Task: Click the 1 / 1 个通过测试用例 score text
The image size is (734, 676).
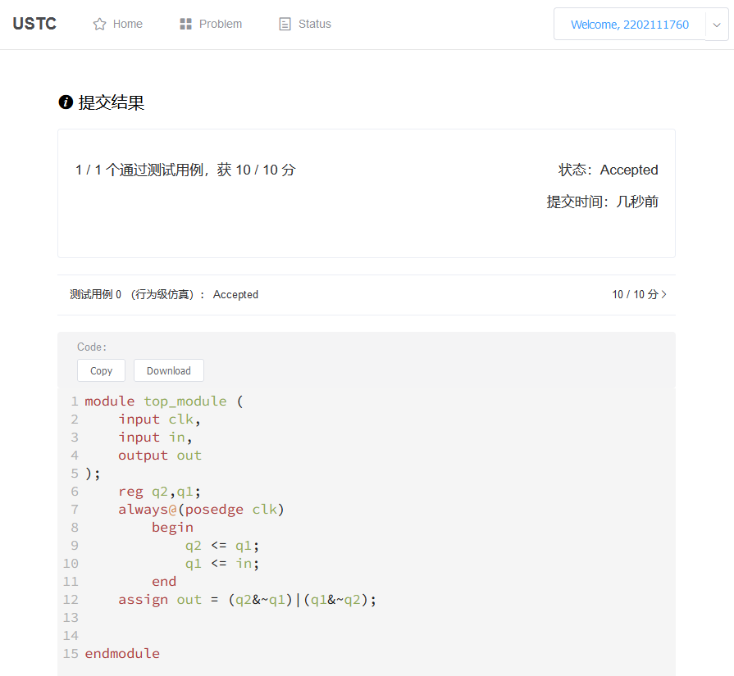Action: point(185,170)
